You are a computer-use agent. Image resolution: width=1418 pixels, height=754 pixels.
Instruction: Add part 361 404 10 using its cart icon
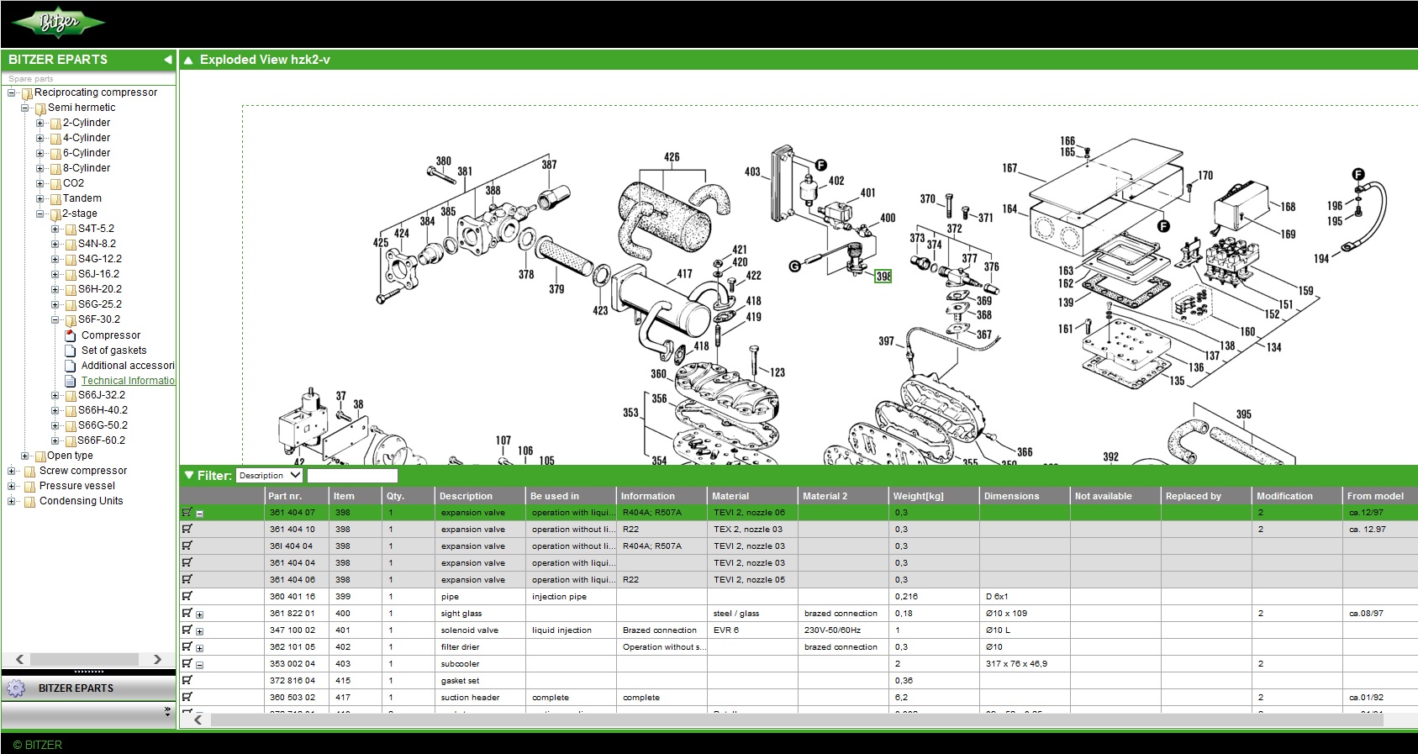tap(187, 529)
